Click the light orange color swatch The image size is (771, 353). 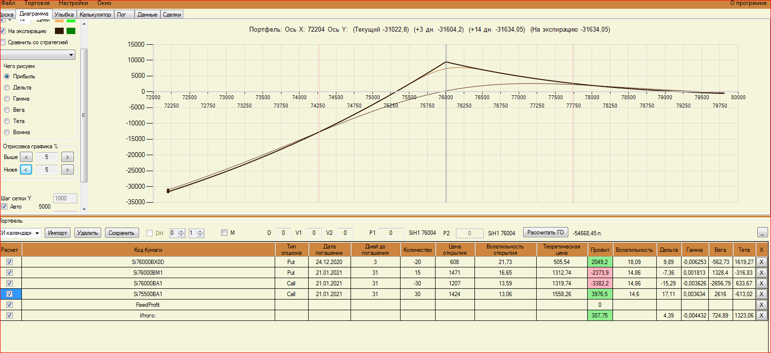click(59, 21)
